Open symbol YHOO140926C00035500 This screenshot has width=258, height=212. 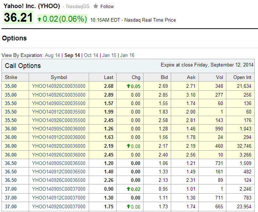click(x=59, y=120)
